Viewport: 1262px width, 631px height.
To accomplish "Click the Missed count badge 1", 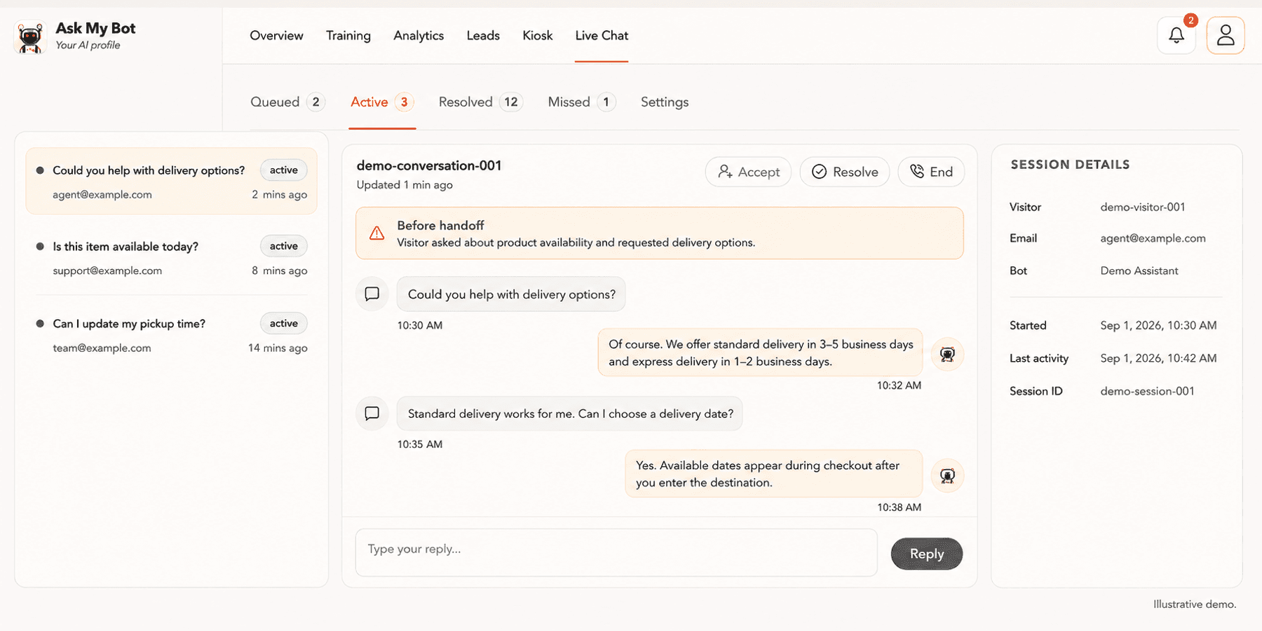I will coord(606,102).
